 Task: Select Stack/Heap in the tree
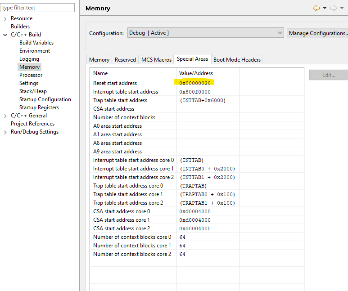pos(33,91)
